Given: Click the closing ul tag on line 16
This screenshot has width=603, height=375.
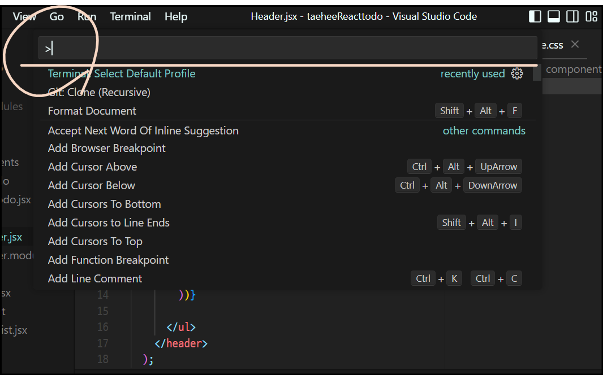Looking at the screenshot, I should tap(181, 327).
